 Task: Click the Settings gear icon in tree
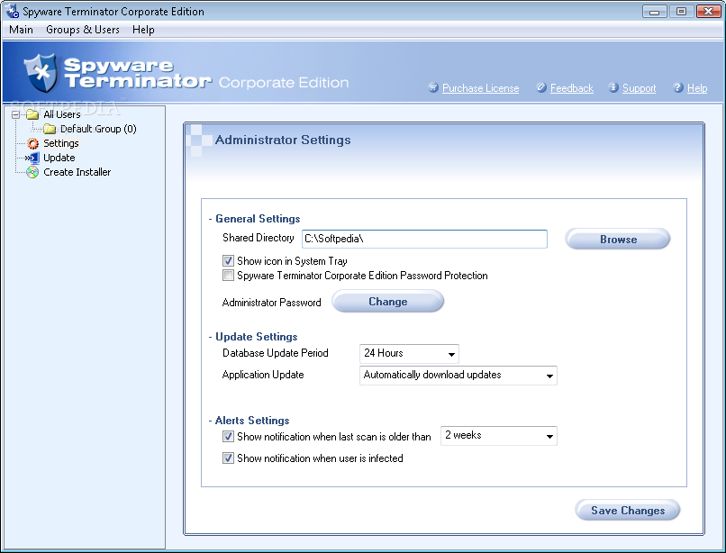pyautogui.click(x=32, y=143)
